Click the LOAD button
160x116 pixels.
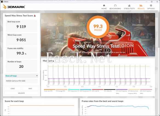point(13,88)
